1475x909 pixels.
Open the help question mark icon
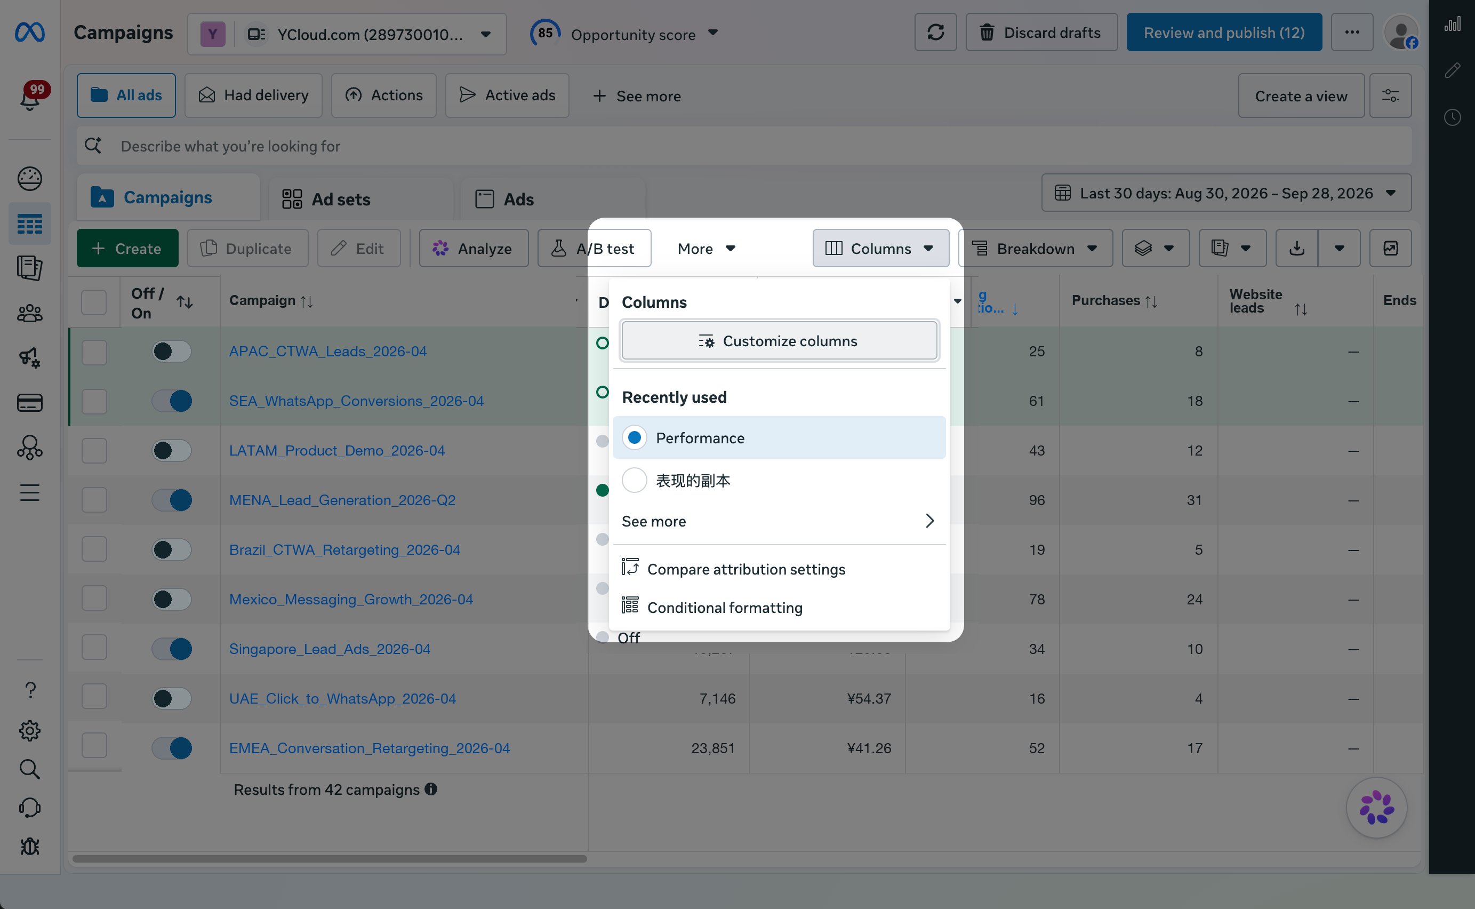coord(30,690)
